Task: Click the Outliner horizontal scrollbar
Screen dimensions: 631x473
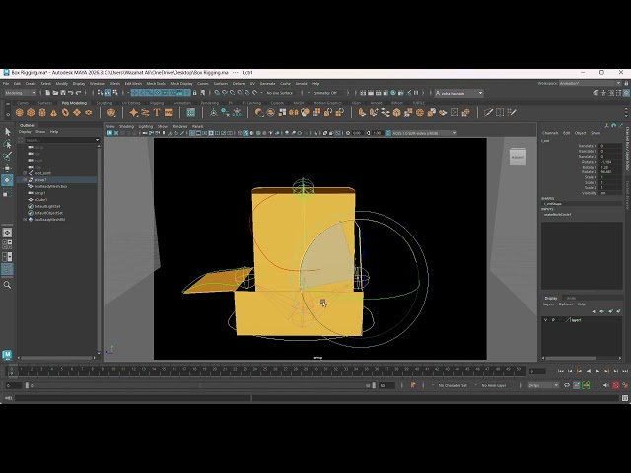Action: tap(55, 358)
